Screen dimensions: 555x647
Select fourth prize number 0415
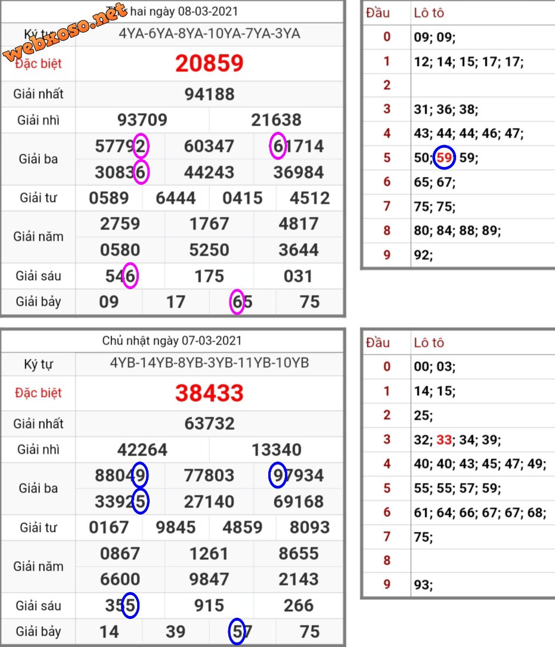coord(243,198)
